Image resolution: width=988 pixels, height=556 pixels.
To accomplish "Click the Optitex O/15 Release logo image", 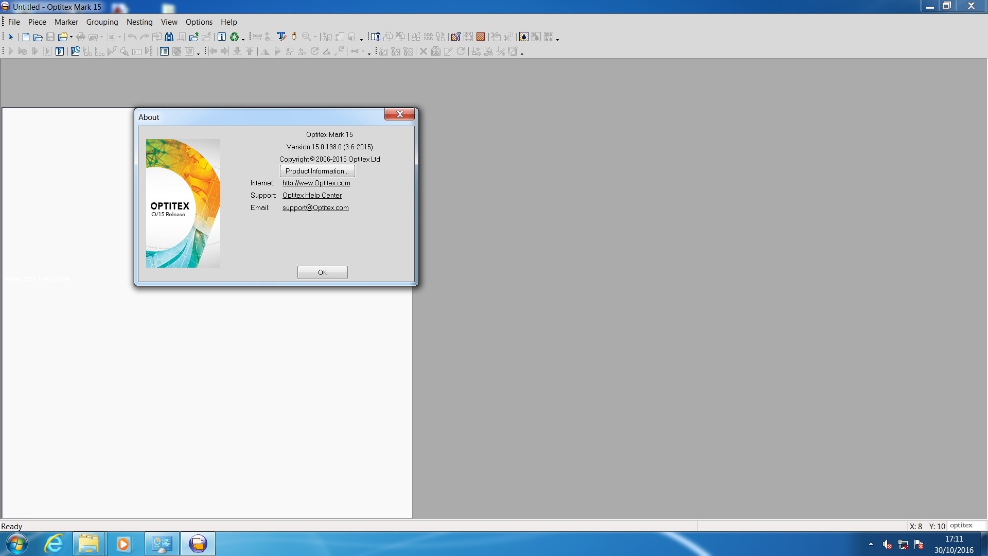I will (183, 203).
